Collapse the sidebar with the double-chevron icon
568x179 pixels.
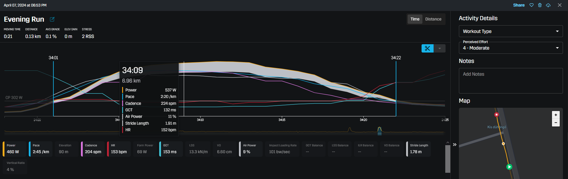pyautogui.click(x=455, y=145)
